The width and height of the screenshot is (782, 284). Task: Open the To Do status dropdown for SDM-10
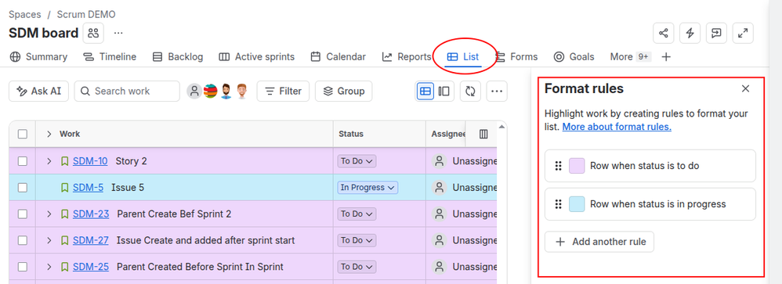pyautogui.click(x=357, y=161)
